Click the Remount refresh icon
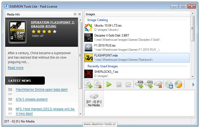200x128 pixels. (x=128, y=85)
